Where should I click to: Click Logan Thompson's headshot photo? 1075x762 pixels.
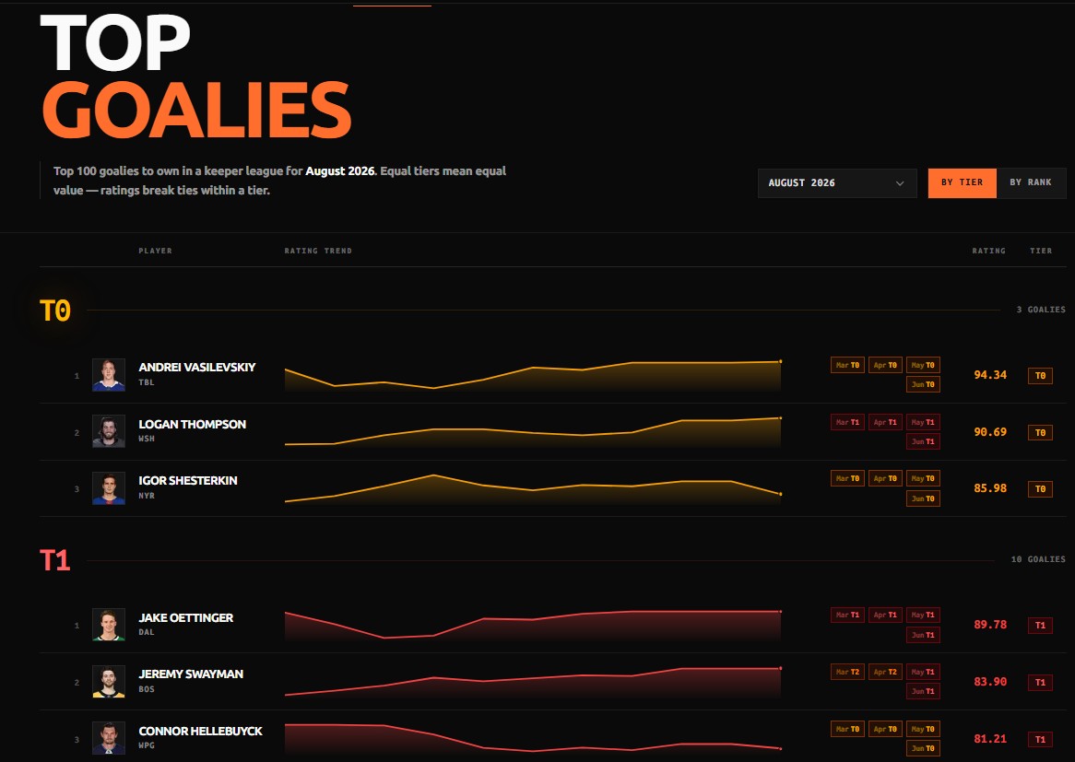click(109, 432)
